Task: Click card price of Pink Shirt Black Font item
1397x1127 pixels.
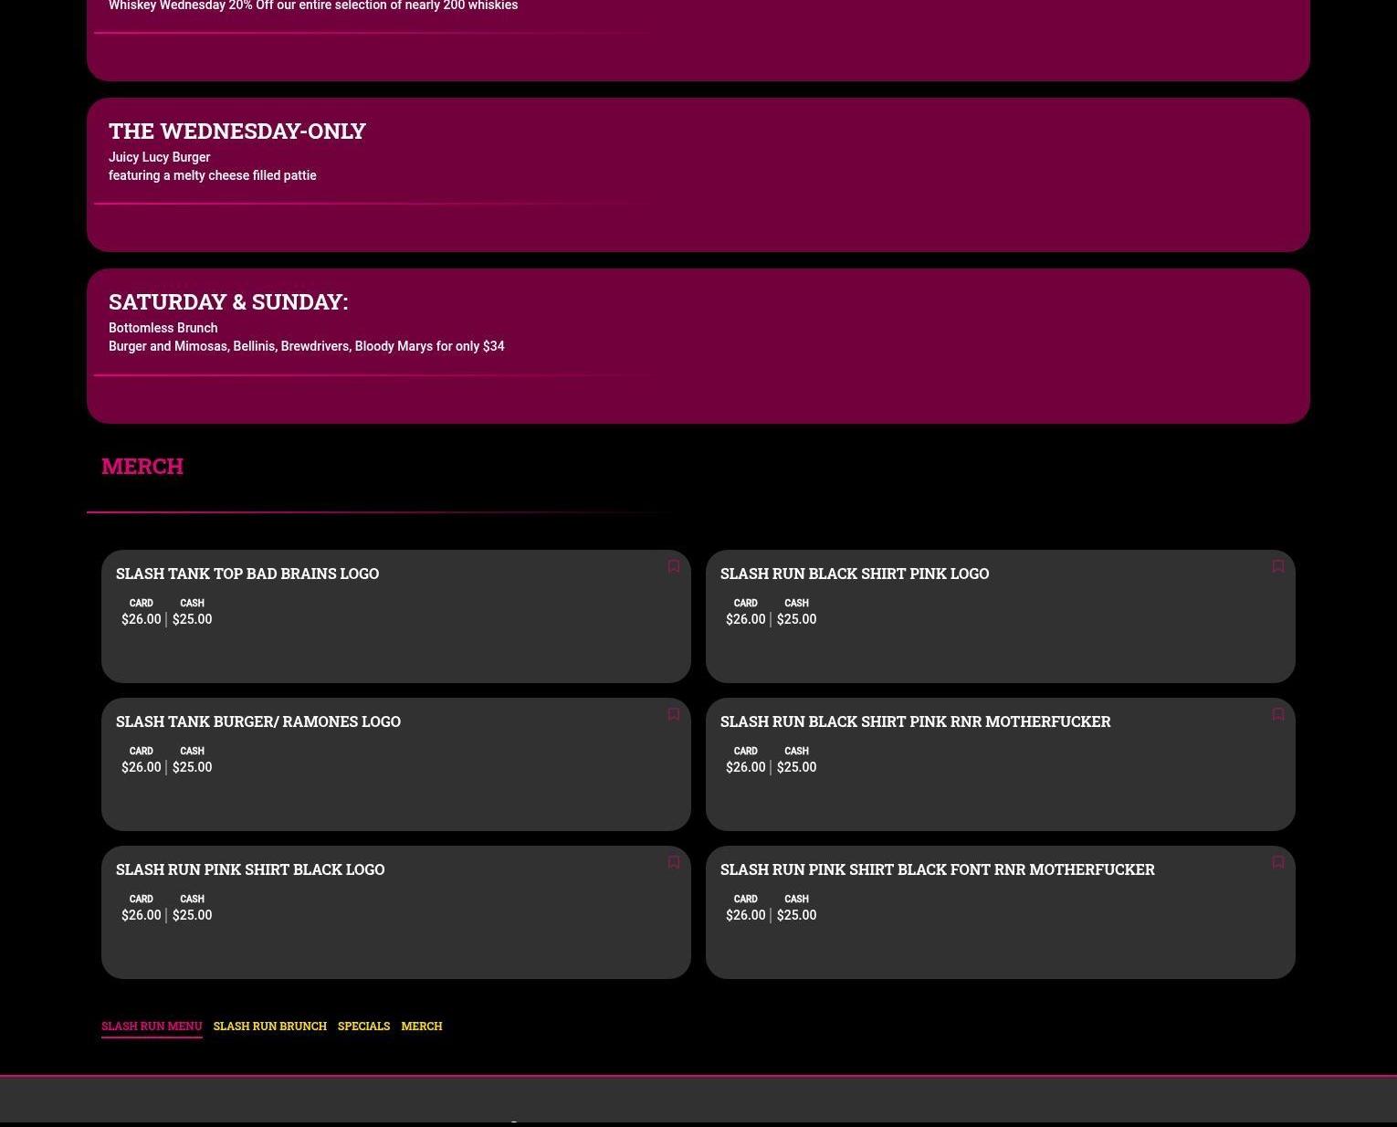Action: [746, 915]
